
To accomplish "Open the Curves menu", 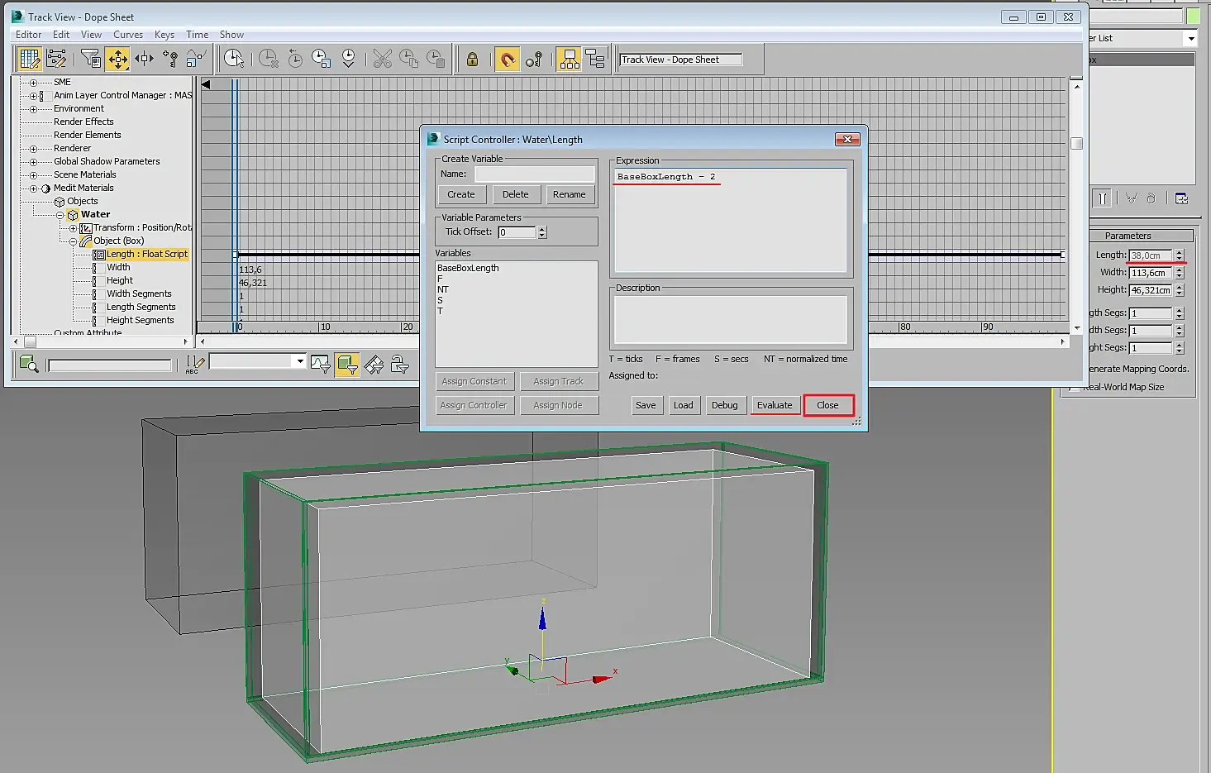I will pyautogui.click(x=128, y=35).
